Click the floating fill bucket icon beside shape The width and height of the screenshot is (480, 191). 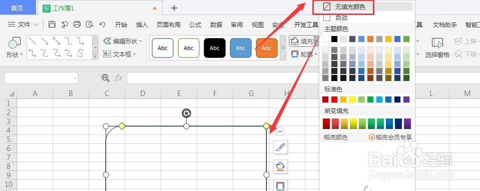[x=280, y=166]
